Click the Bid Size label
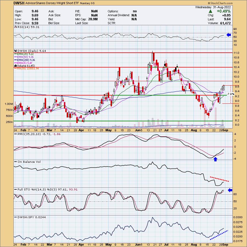 [54, 23]
